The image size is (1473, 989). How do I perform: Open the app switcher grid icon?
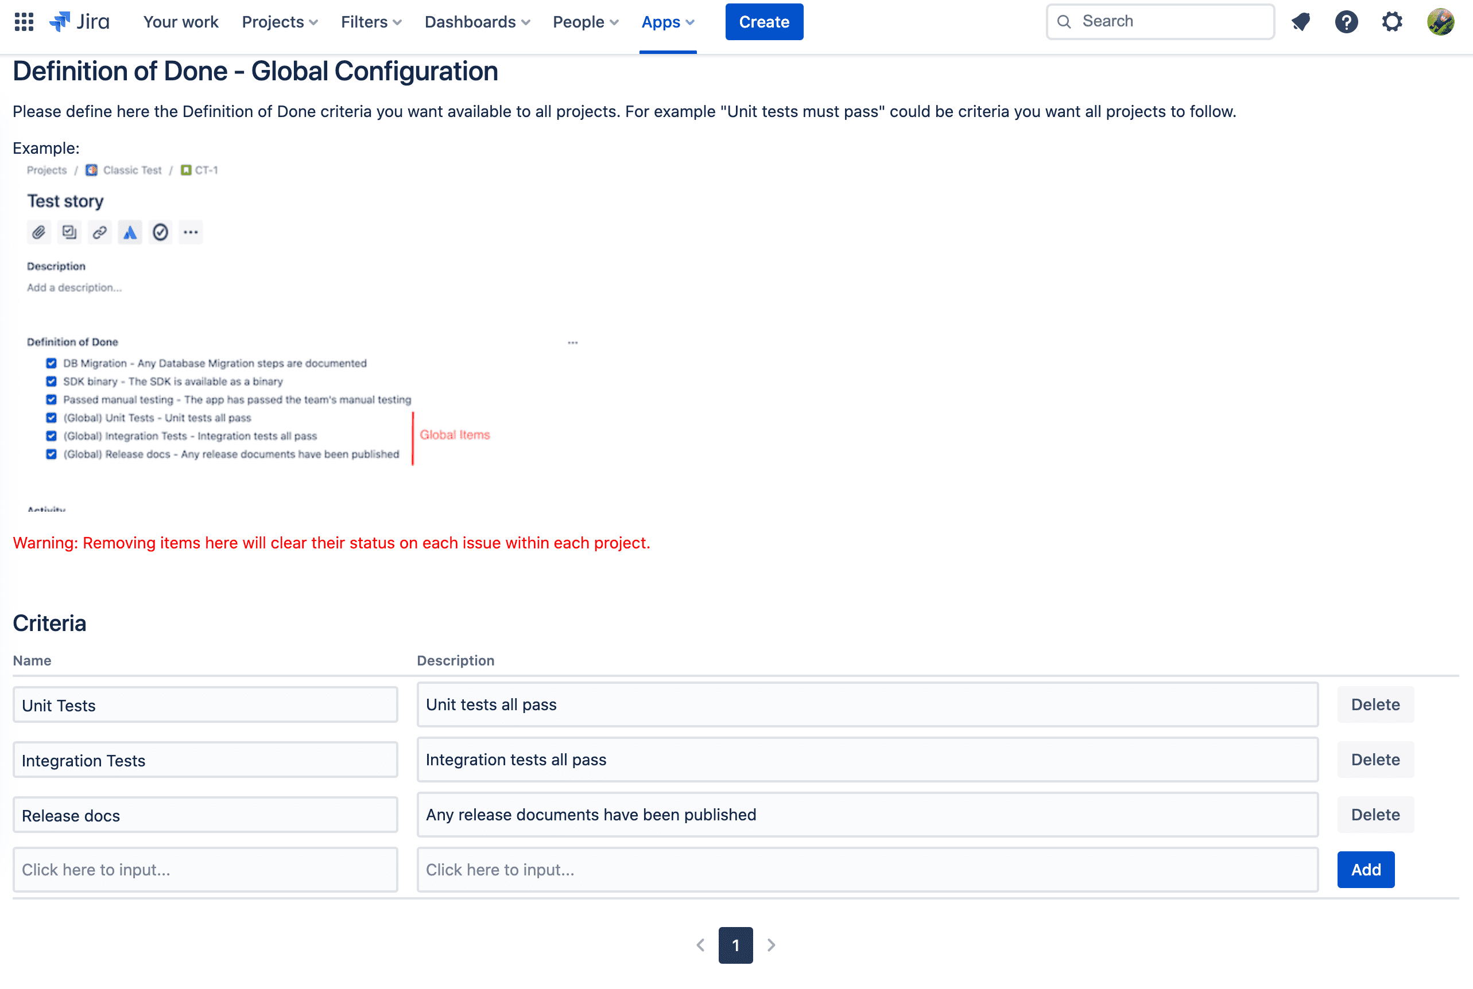[24, 22]
